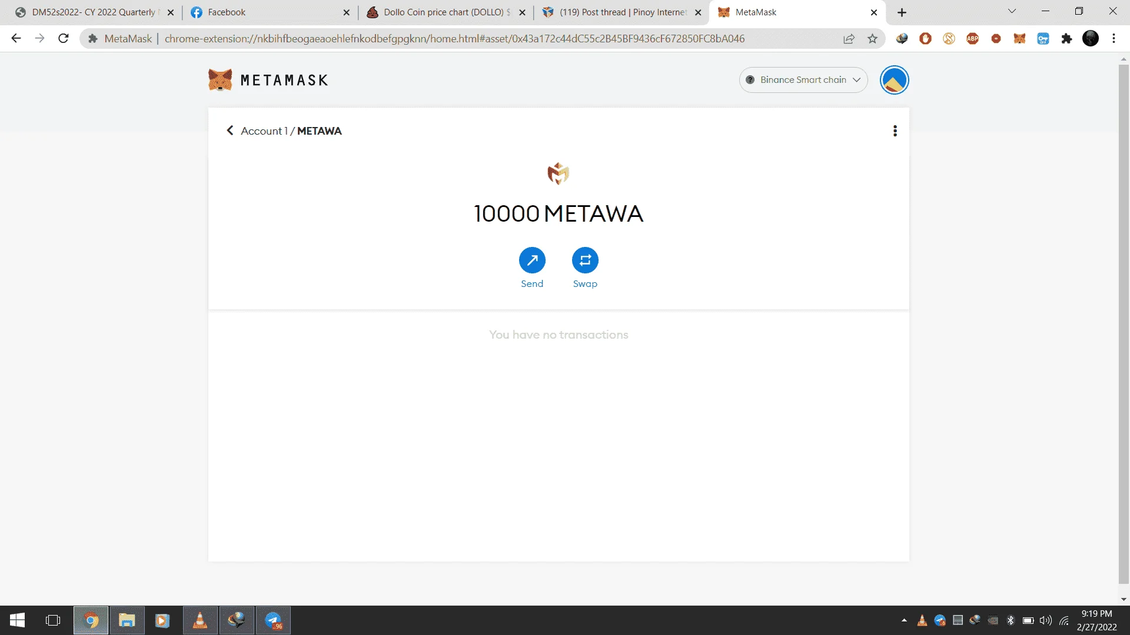Open a new browser tab
This screenshot has height=635, width=1130.
(x=902, y=12)
